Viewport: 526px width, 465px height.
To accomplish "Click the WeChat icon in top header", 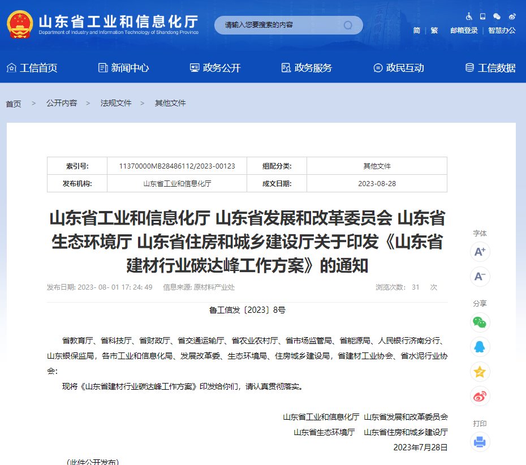I will (497, 16).
